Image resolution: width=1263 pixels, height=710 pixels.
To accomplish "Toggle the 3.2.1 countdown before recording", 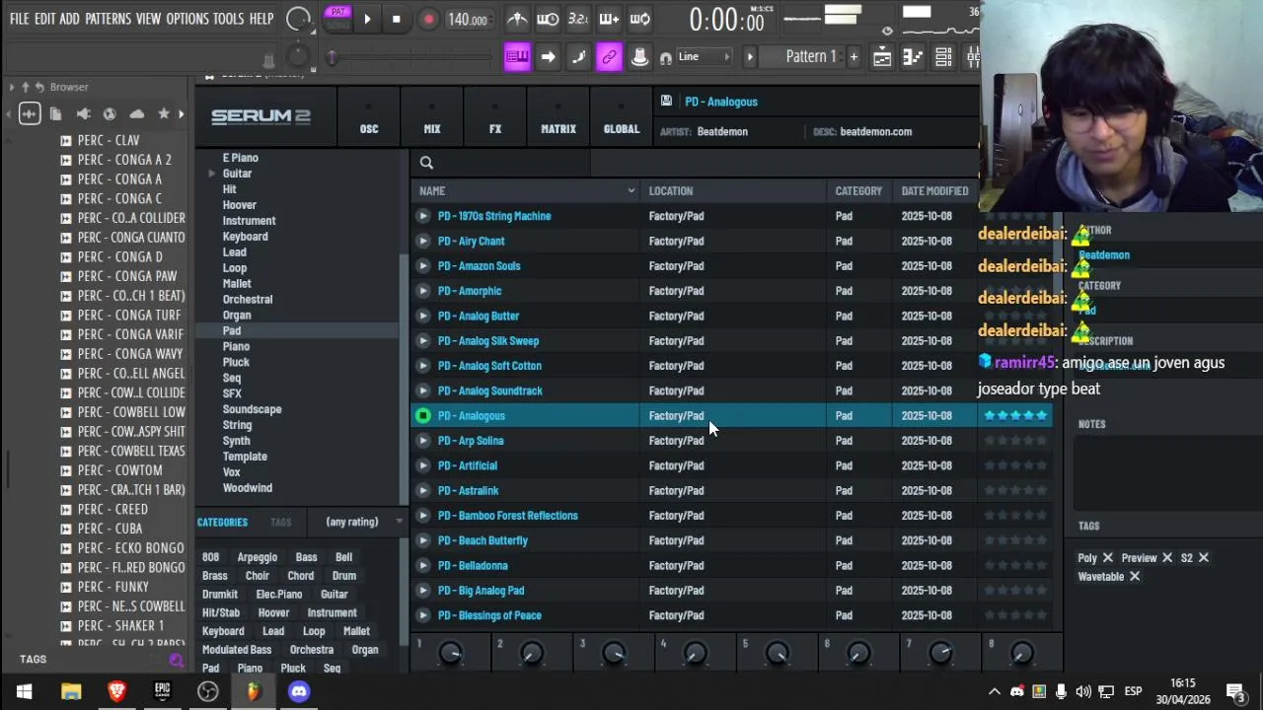I will click(x=578, y=19).
